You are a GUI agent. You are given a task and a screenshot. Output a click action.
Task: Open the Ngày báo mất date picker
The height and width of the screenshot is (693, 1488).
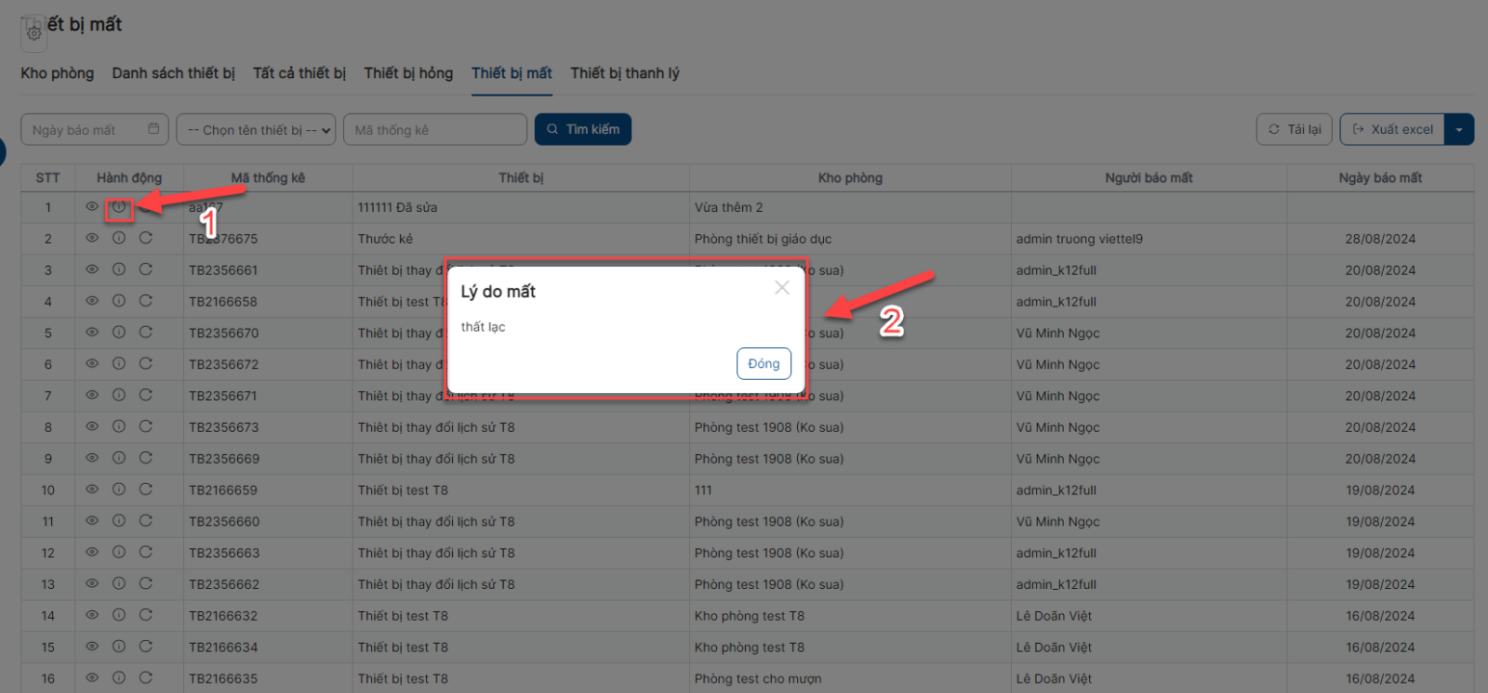pyautogui.click(x=95, y=130)
